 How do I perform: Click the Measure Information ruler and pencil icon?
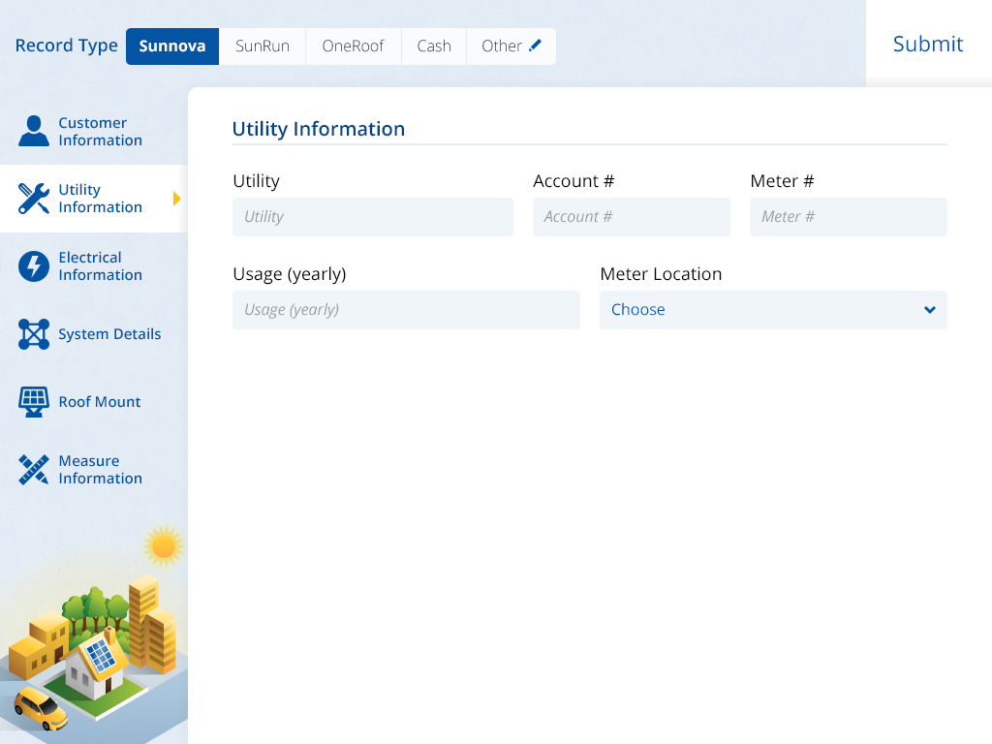tap(34, 470)
